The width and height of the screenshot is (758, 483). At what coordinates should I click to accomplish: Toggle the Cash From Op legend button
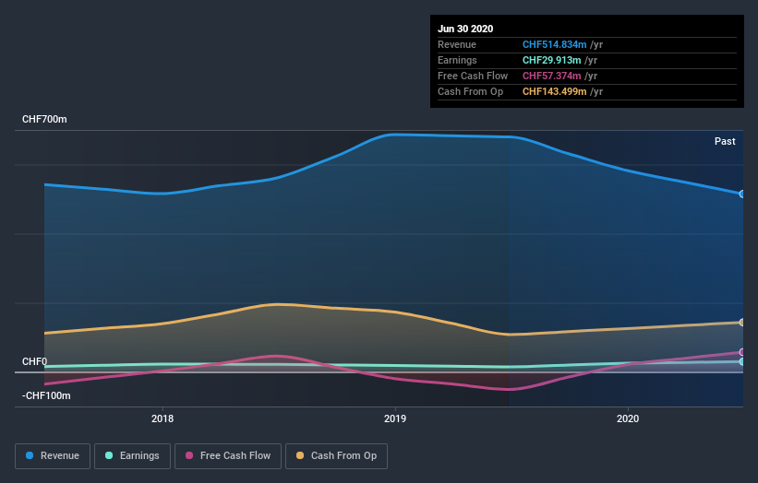click(x=336, y=456)
